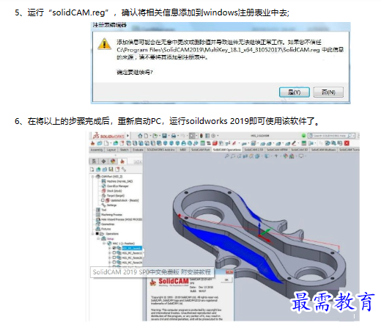
Task: Click the SOLIDWORKS logo in the title bar
Action: point(109,136)
